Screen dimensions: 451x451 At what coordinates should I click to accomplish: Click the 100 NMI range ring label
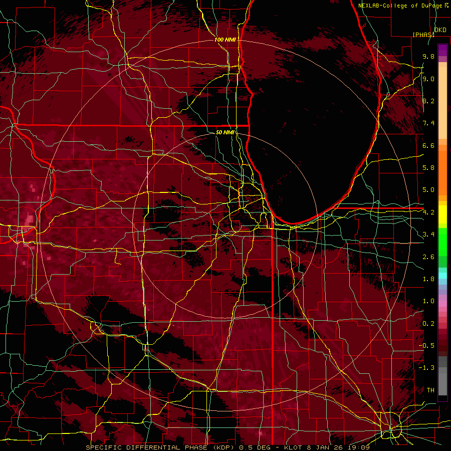225,40
